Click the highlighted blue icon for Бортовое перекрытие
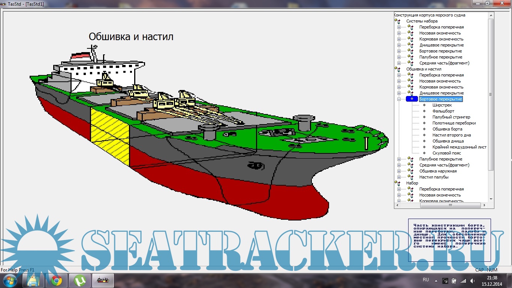The width and height of the screenshot is (512, 288). tap(412, 99)
